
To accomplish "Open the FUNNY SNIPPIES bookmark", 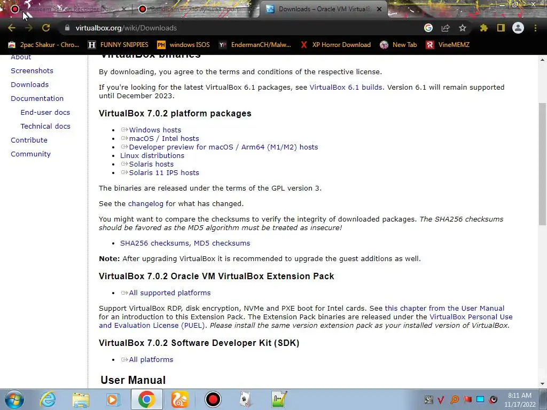I will [x=118, y=45].
